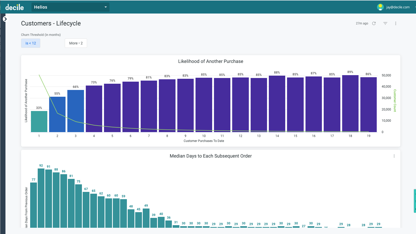Click the '27m ago' refresh timestamp

pos(362,23)
